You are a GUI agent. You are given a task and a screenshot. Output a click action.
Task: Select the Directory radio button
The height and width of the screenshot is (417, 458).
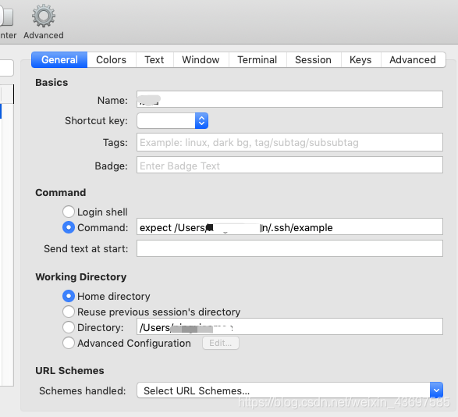pos(69,327)
